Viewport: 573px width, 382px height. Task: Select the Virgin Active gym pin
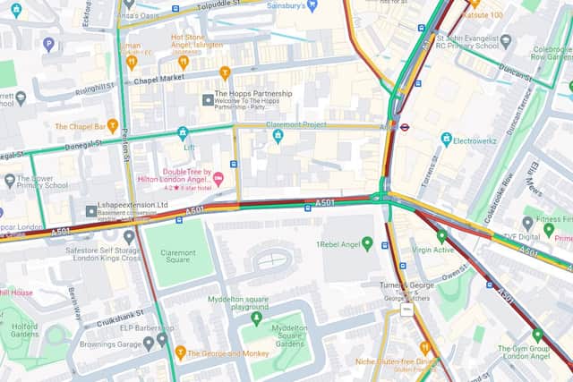(441, 237)
